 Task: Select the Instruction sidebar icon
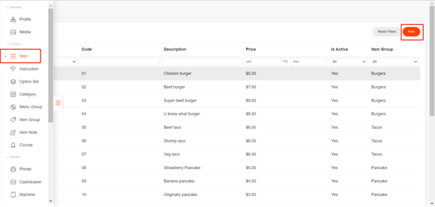click(x=13, y=69)
